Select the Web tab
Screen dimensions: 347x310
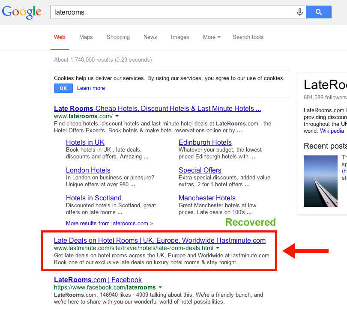[60, 37]
